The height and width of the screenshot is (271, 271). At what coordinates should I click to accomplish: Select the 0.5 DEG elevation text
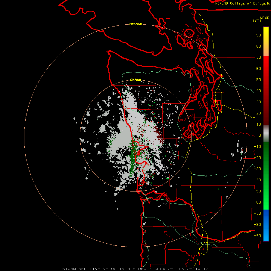tap(137, 269)
